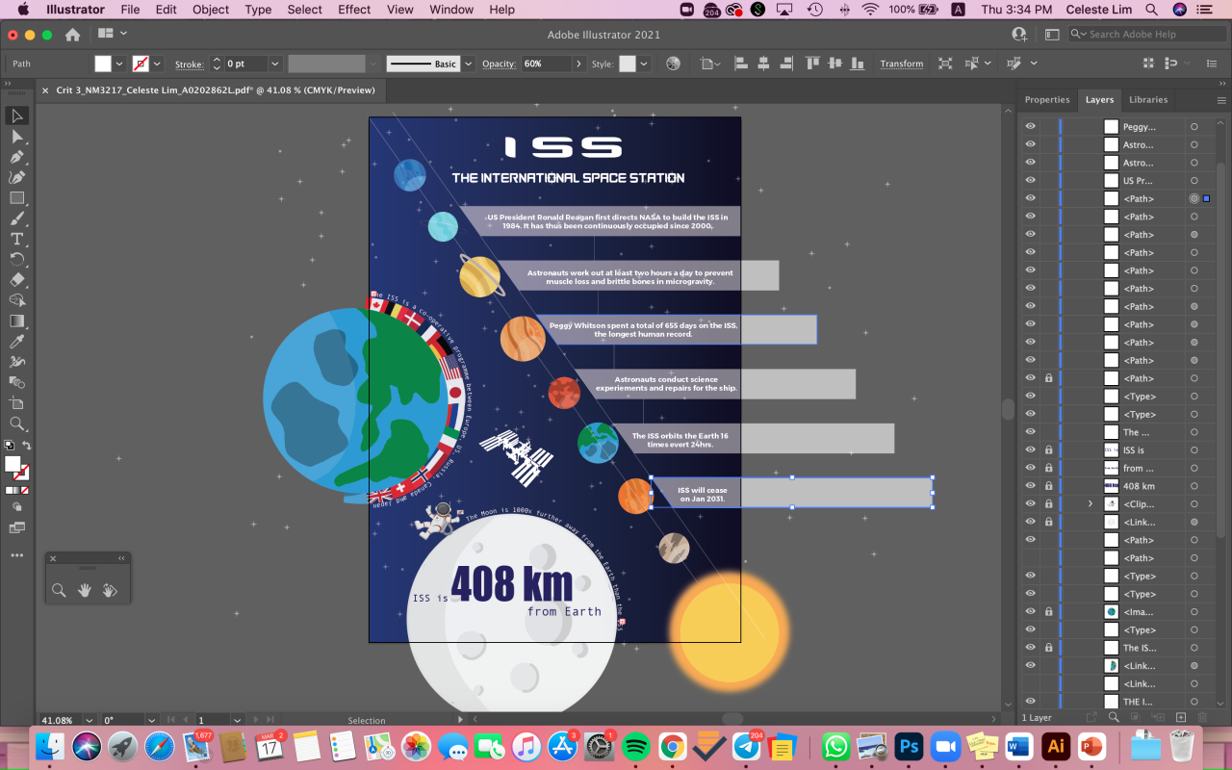This screenshot has width=1232, height=770.
Task: Click Vertical Align Bottom icon
Action: coord(857,64)
